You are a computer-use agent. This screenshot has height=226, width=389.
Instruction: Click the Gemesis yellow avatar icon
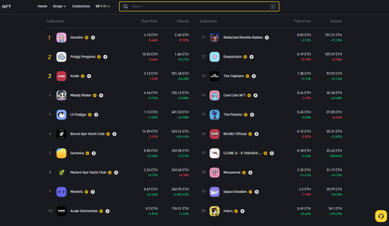(x=61, y=153)
